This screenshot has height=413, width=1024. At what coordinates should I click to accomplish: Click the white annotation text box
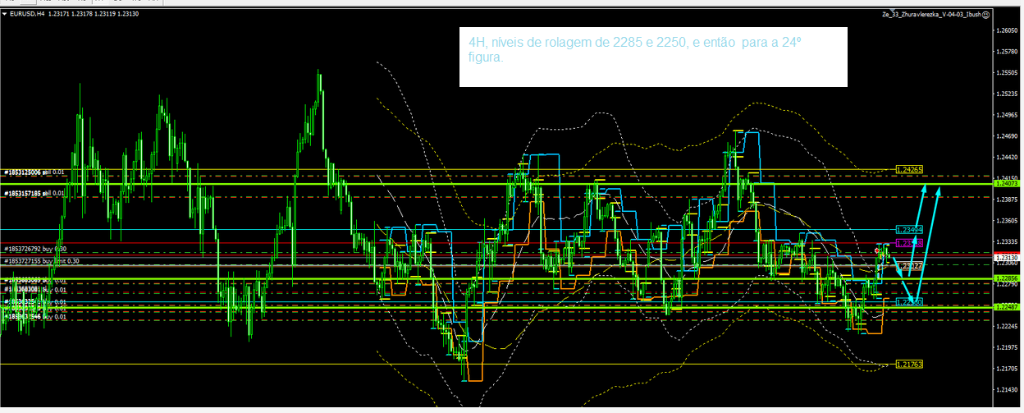pos(653,57)
